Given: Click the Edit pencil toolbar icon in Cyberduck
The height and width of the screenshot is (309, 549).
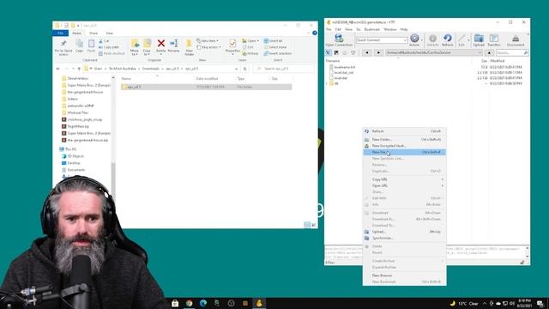Looking at the screenshot, I should (x=462, y=40).
